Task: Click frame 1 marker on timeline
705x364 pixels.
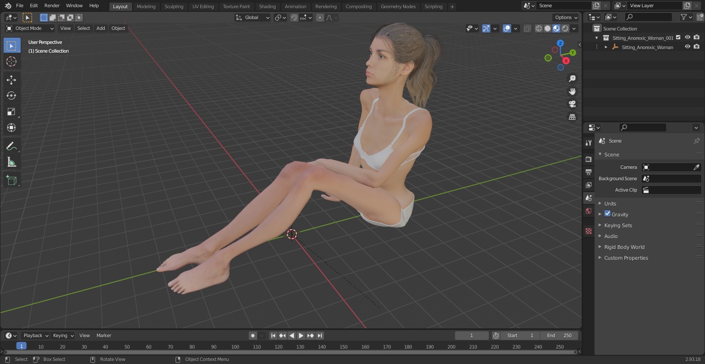Action: [21, 346]
